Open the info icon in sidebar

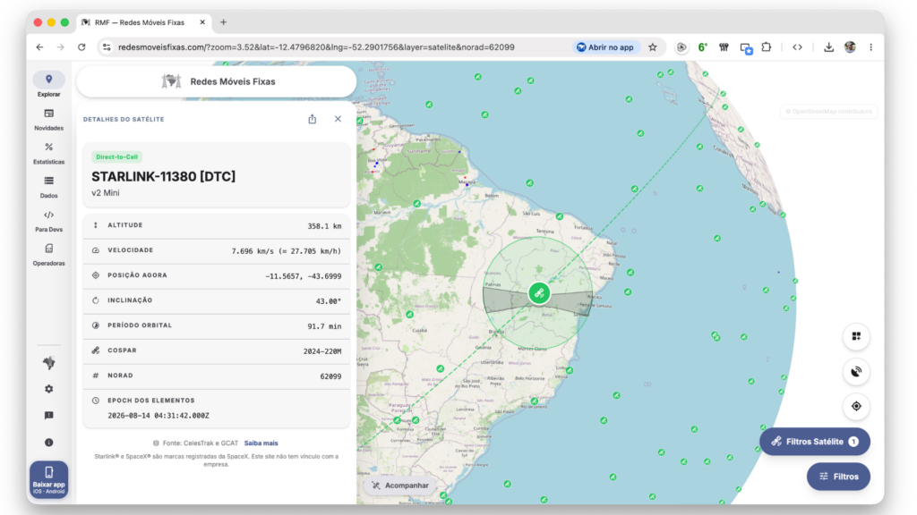pyautogui.click(x=48, y=442)
